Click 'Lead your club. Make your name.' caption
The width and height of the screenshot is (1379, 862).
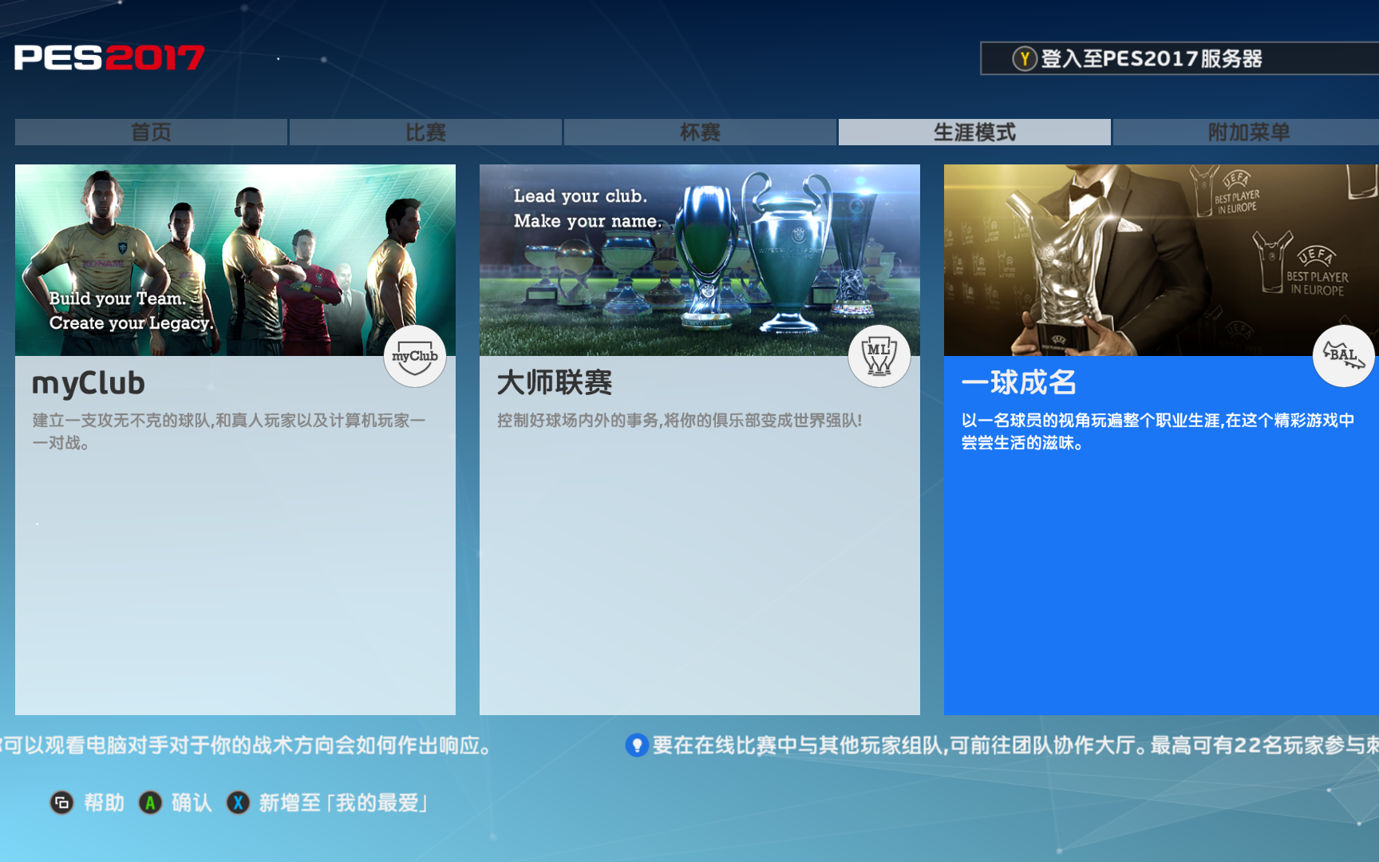click(587, 208)
